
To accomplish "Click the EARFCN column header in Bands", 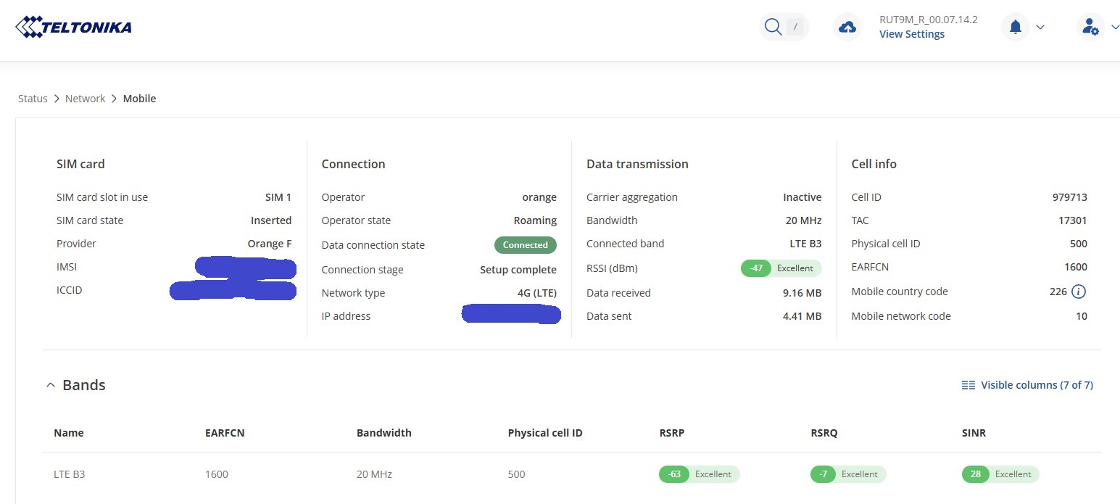I will tap(225, 433).
